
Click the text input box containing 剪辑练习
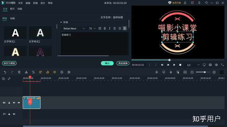(x=95, y=43)
